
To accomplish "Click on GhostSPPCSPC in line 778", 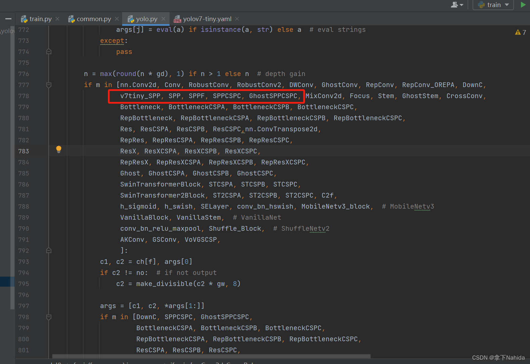I will pos(273,96).
